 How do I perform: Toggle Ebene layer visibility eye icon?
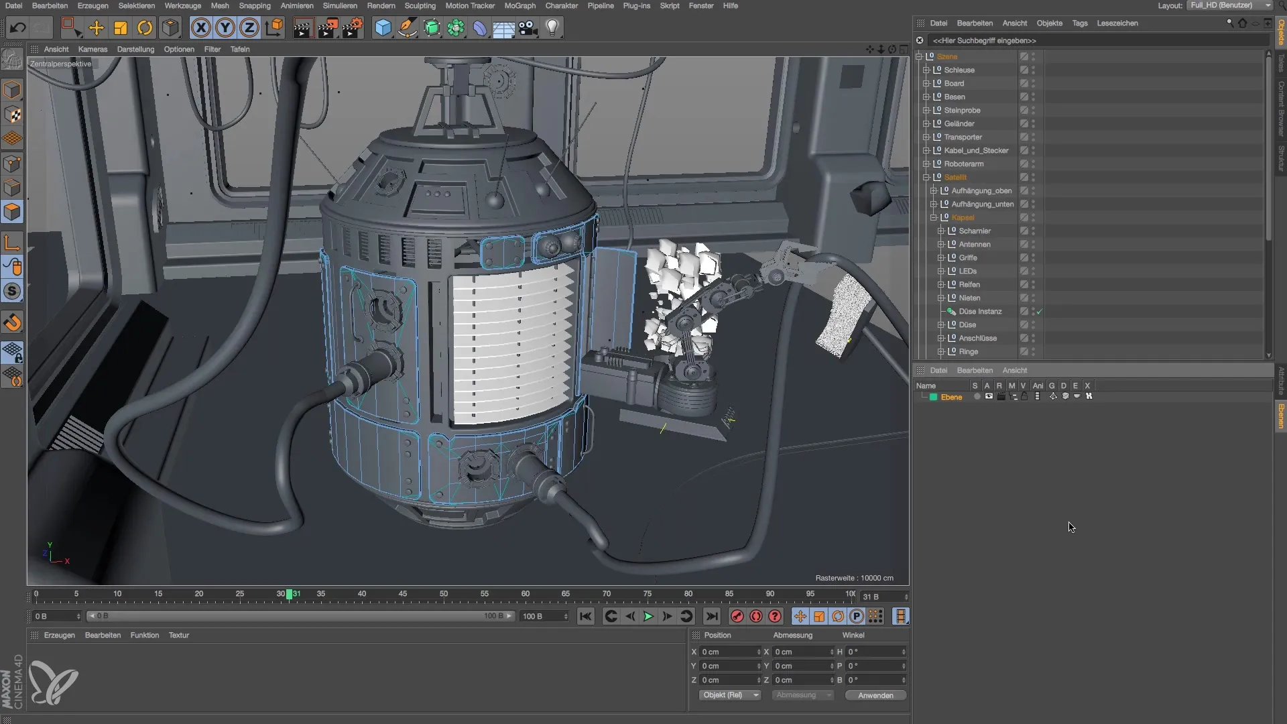pyautogui.click(x=989, y=396)
